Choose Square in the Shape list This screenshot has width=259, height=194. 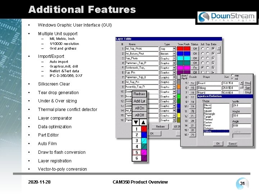(x=208, y=111)
